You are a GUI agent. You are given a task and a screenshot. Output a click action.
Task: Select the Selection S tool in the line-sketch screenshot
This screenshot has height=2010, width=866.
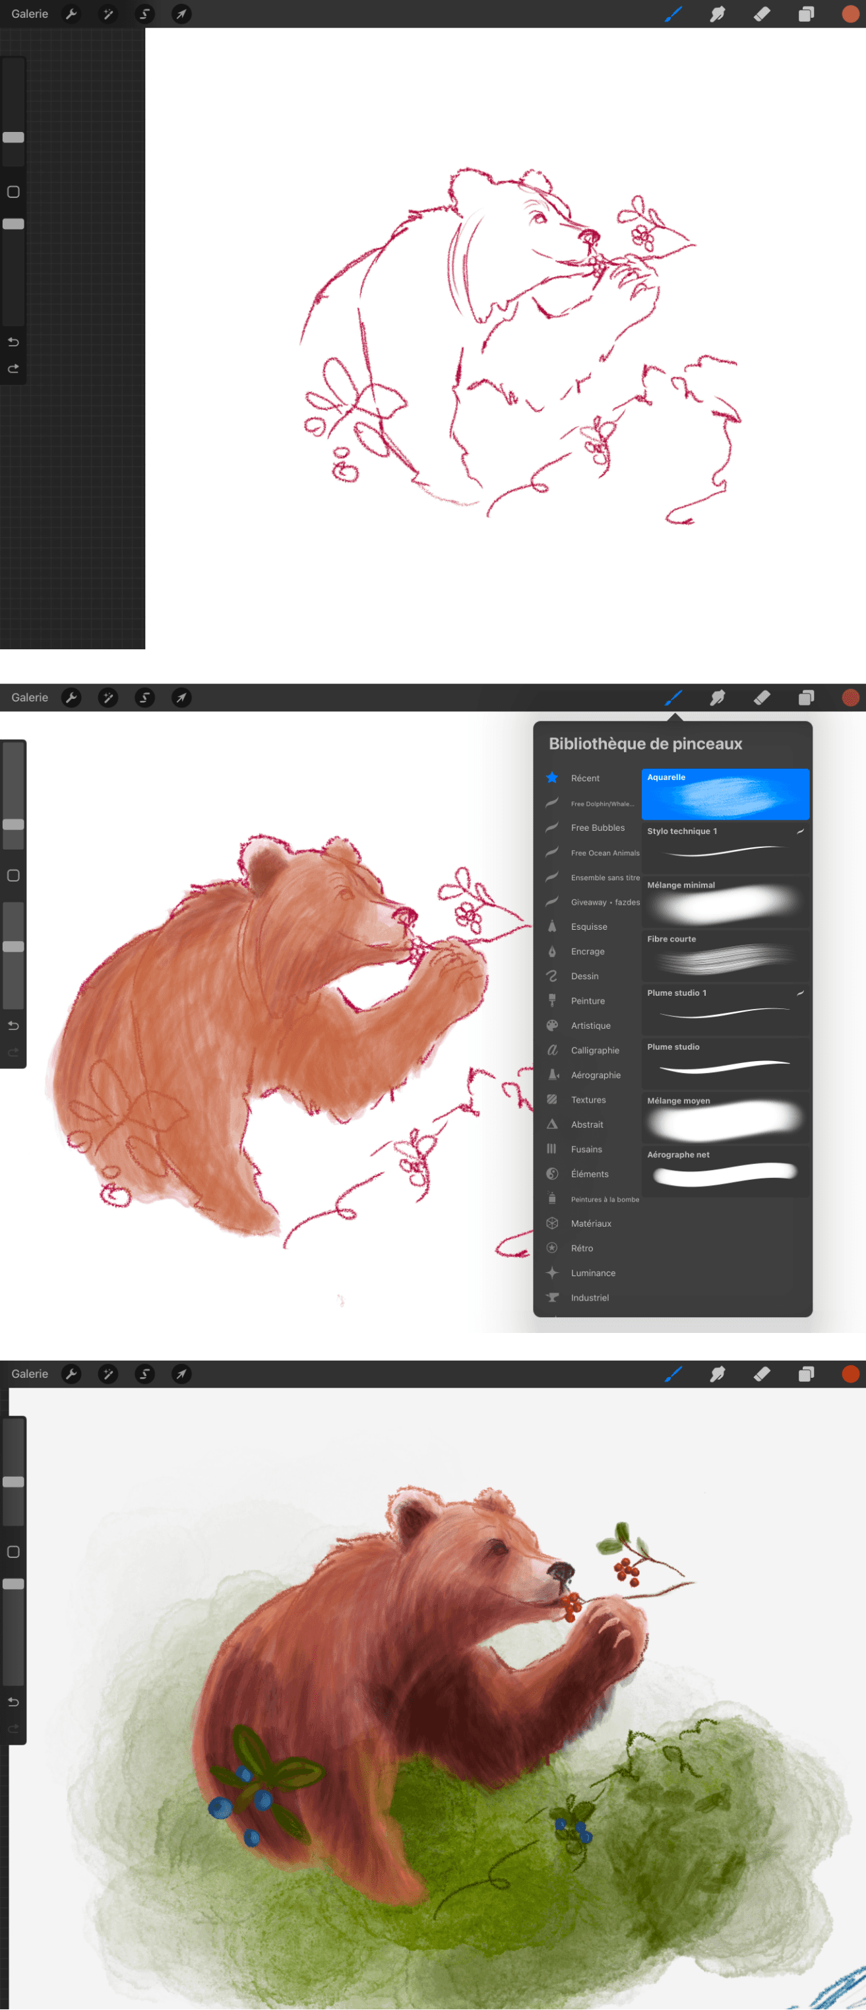click(144, 14)
